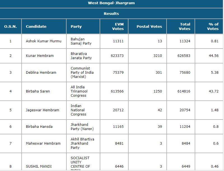Select Jageswar Hembram candidate cell

point(43,110)
